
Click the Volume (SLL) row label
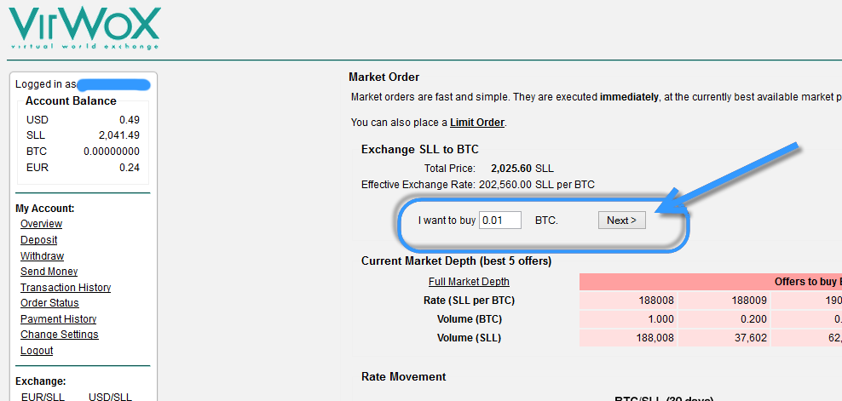pyautogui.click(x=470, y=338)
